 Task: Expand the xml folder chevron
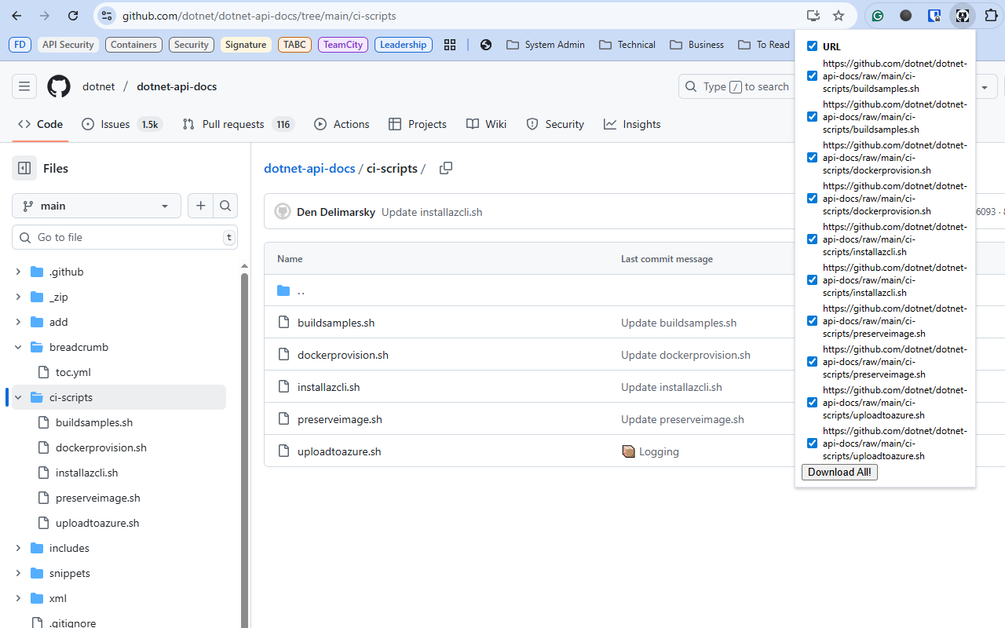pos(18,598)
